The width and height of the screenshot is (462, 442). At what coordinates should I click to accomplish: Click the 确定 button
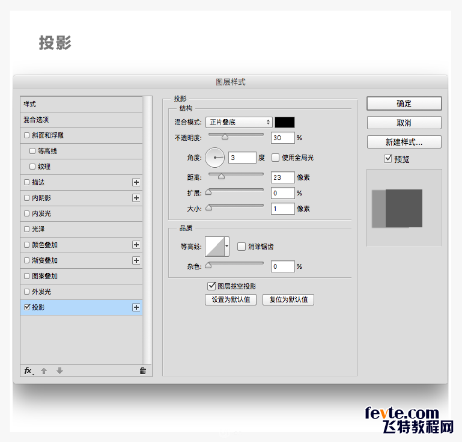point(404,103)
